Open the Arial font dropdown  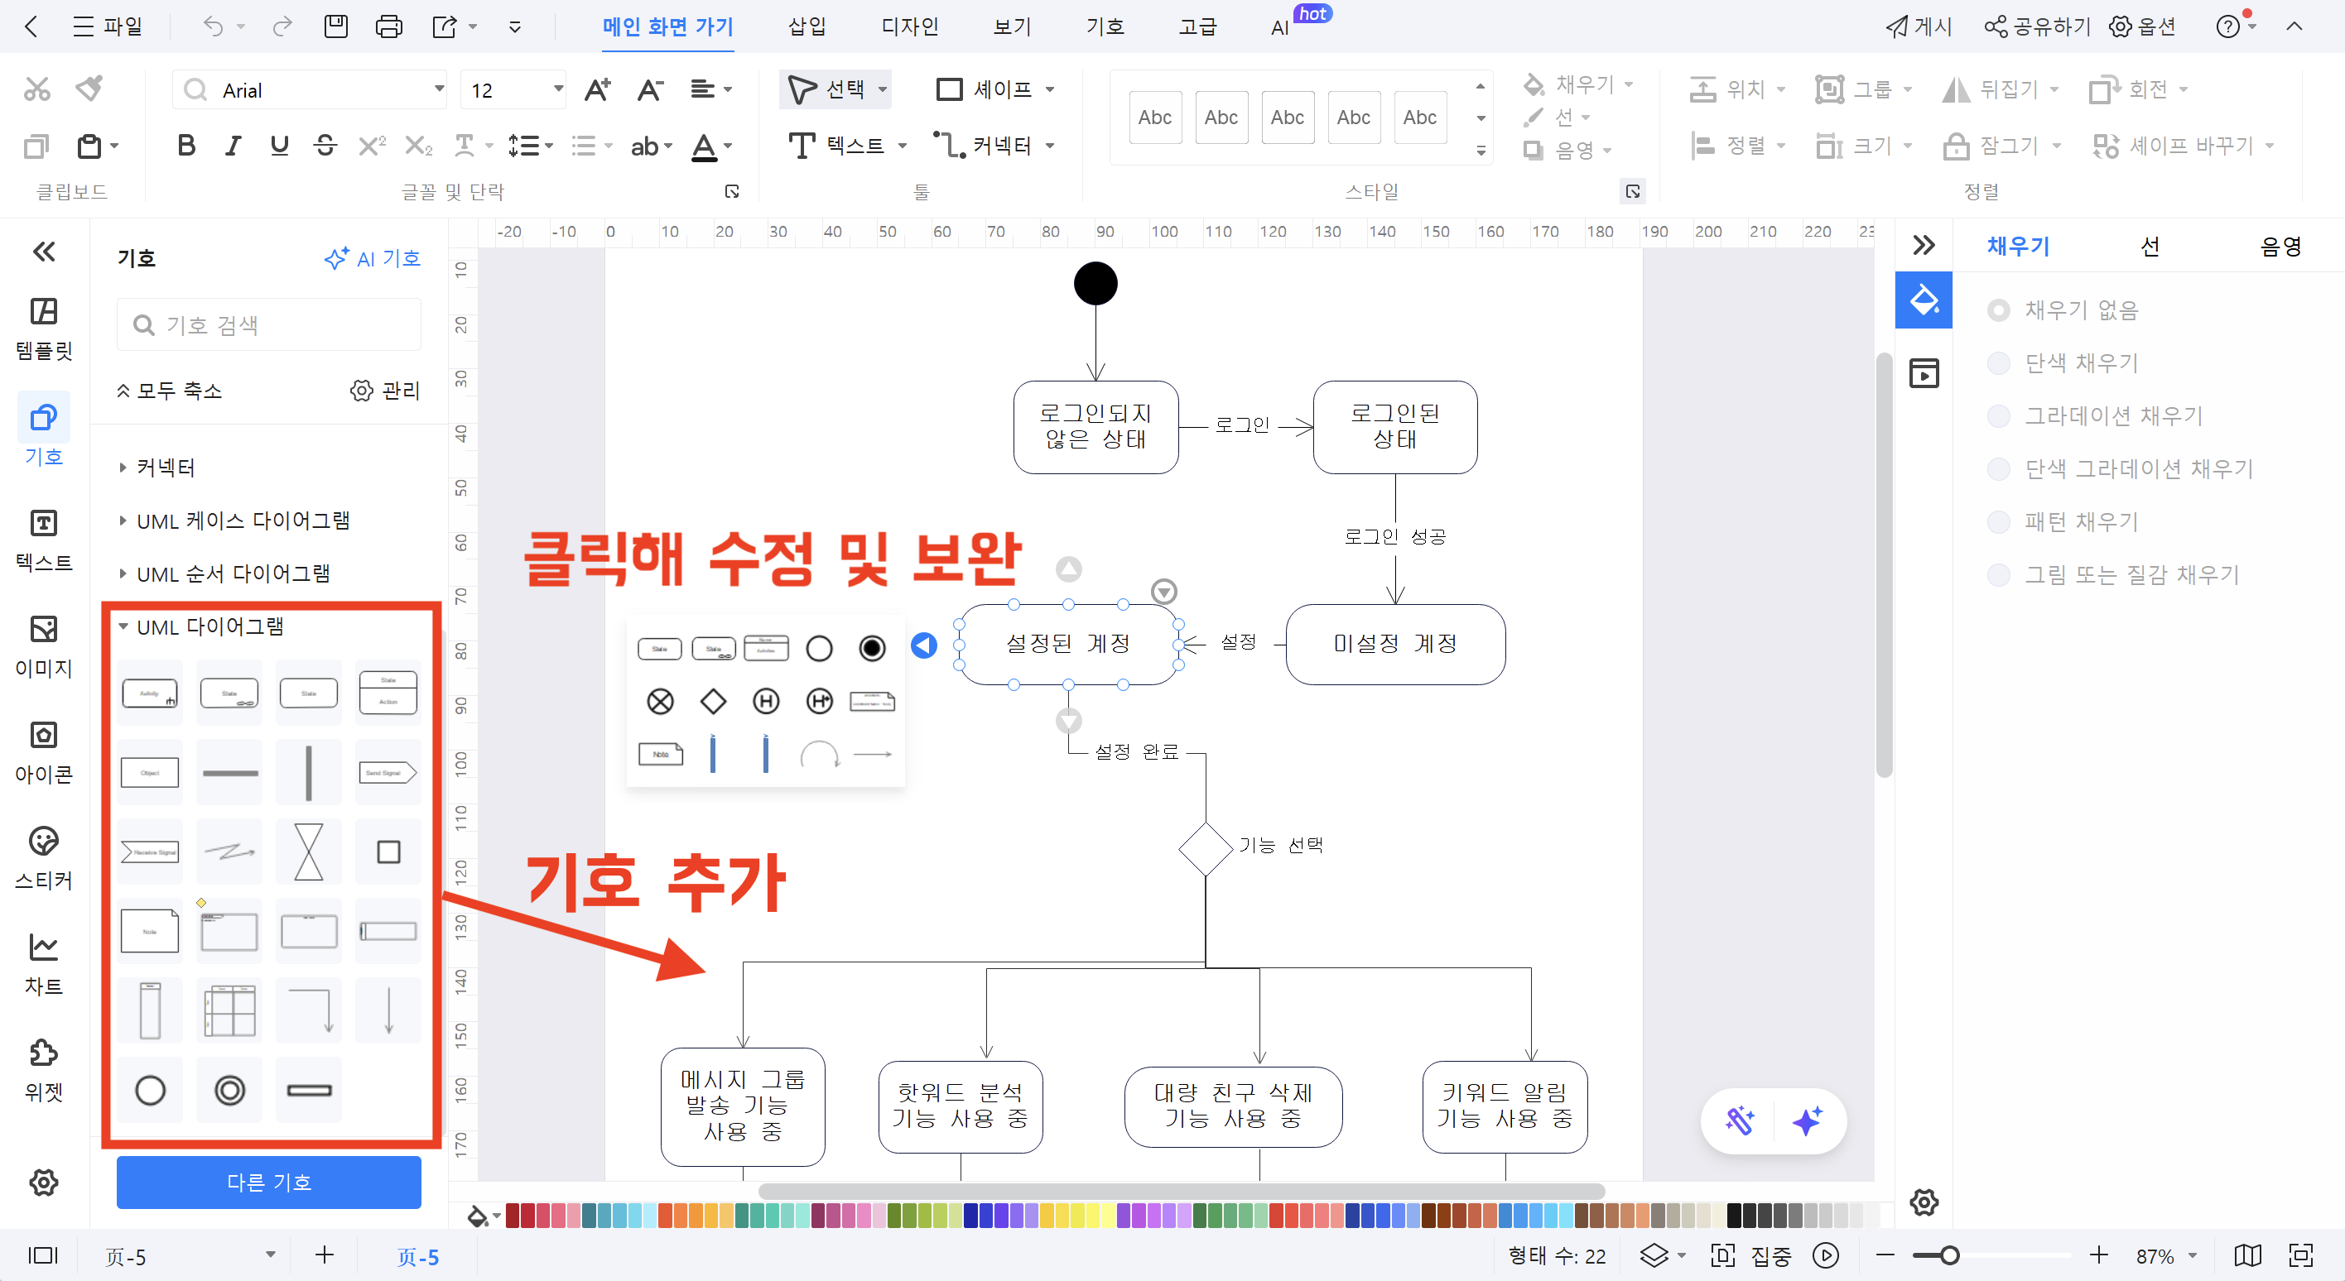pos(439,89)
